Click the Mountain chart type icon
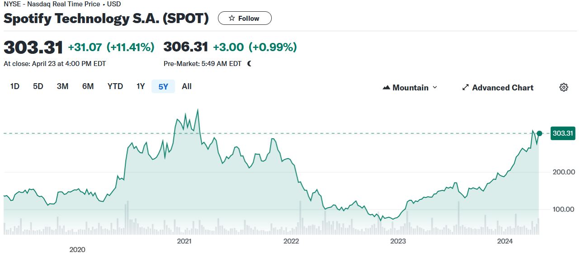 pos(386,87)
